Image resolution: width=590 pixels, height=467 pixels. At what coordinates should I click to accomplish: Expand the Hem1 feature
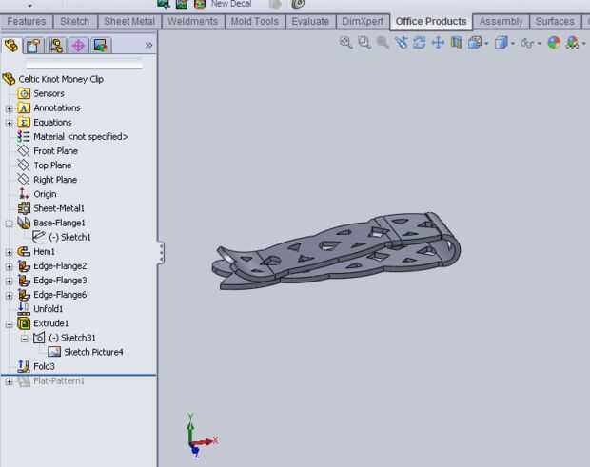coord(10,252)
